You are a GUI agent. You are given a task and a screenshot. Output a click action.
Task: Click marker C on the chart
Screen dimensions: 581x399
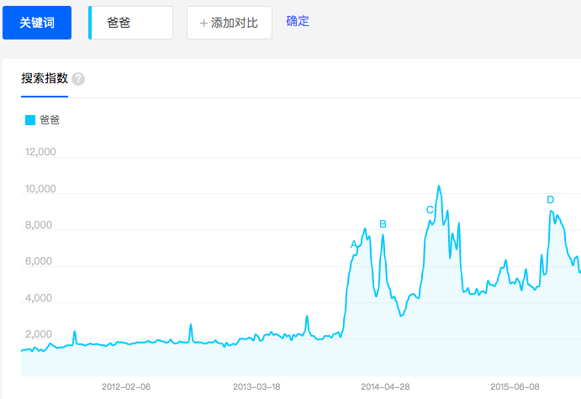click(x=430, y=210)
